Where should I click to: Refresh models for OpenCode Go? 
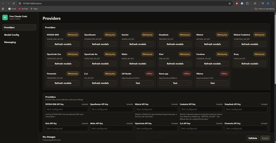pyautogui.click(x=100, y=64)
